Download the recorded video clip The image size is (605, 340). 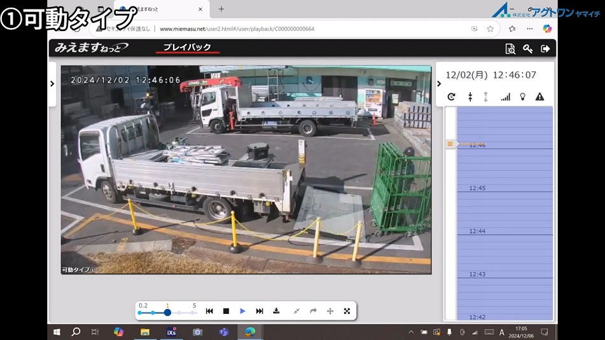click(276, 311)
